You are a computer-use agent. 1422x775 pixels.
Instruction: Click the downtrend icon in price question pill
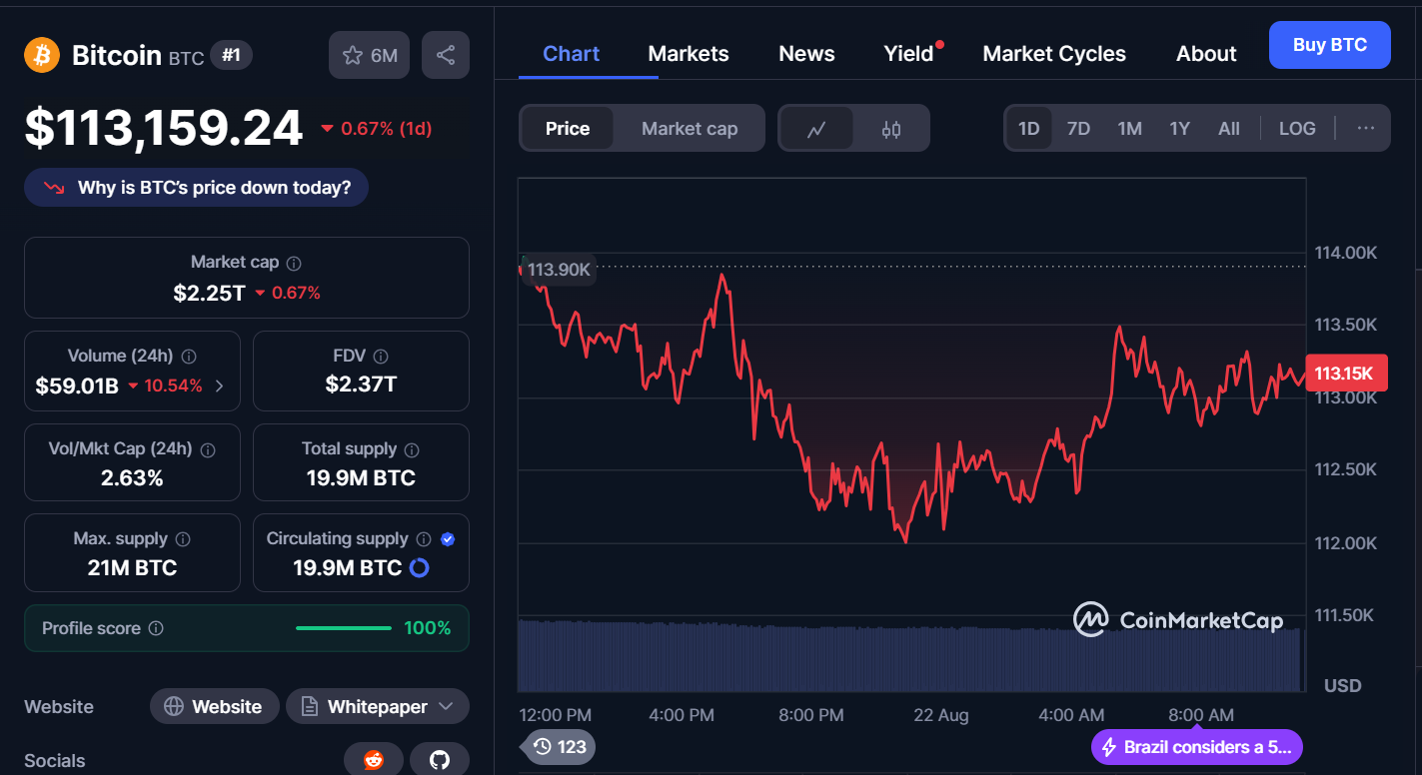54,188
